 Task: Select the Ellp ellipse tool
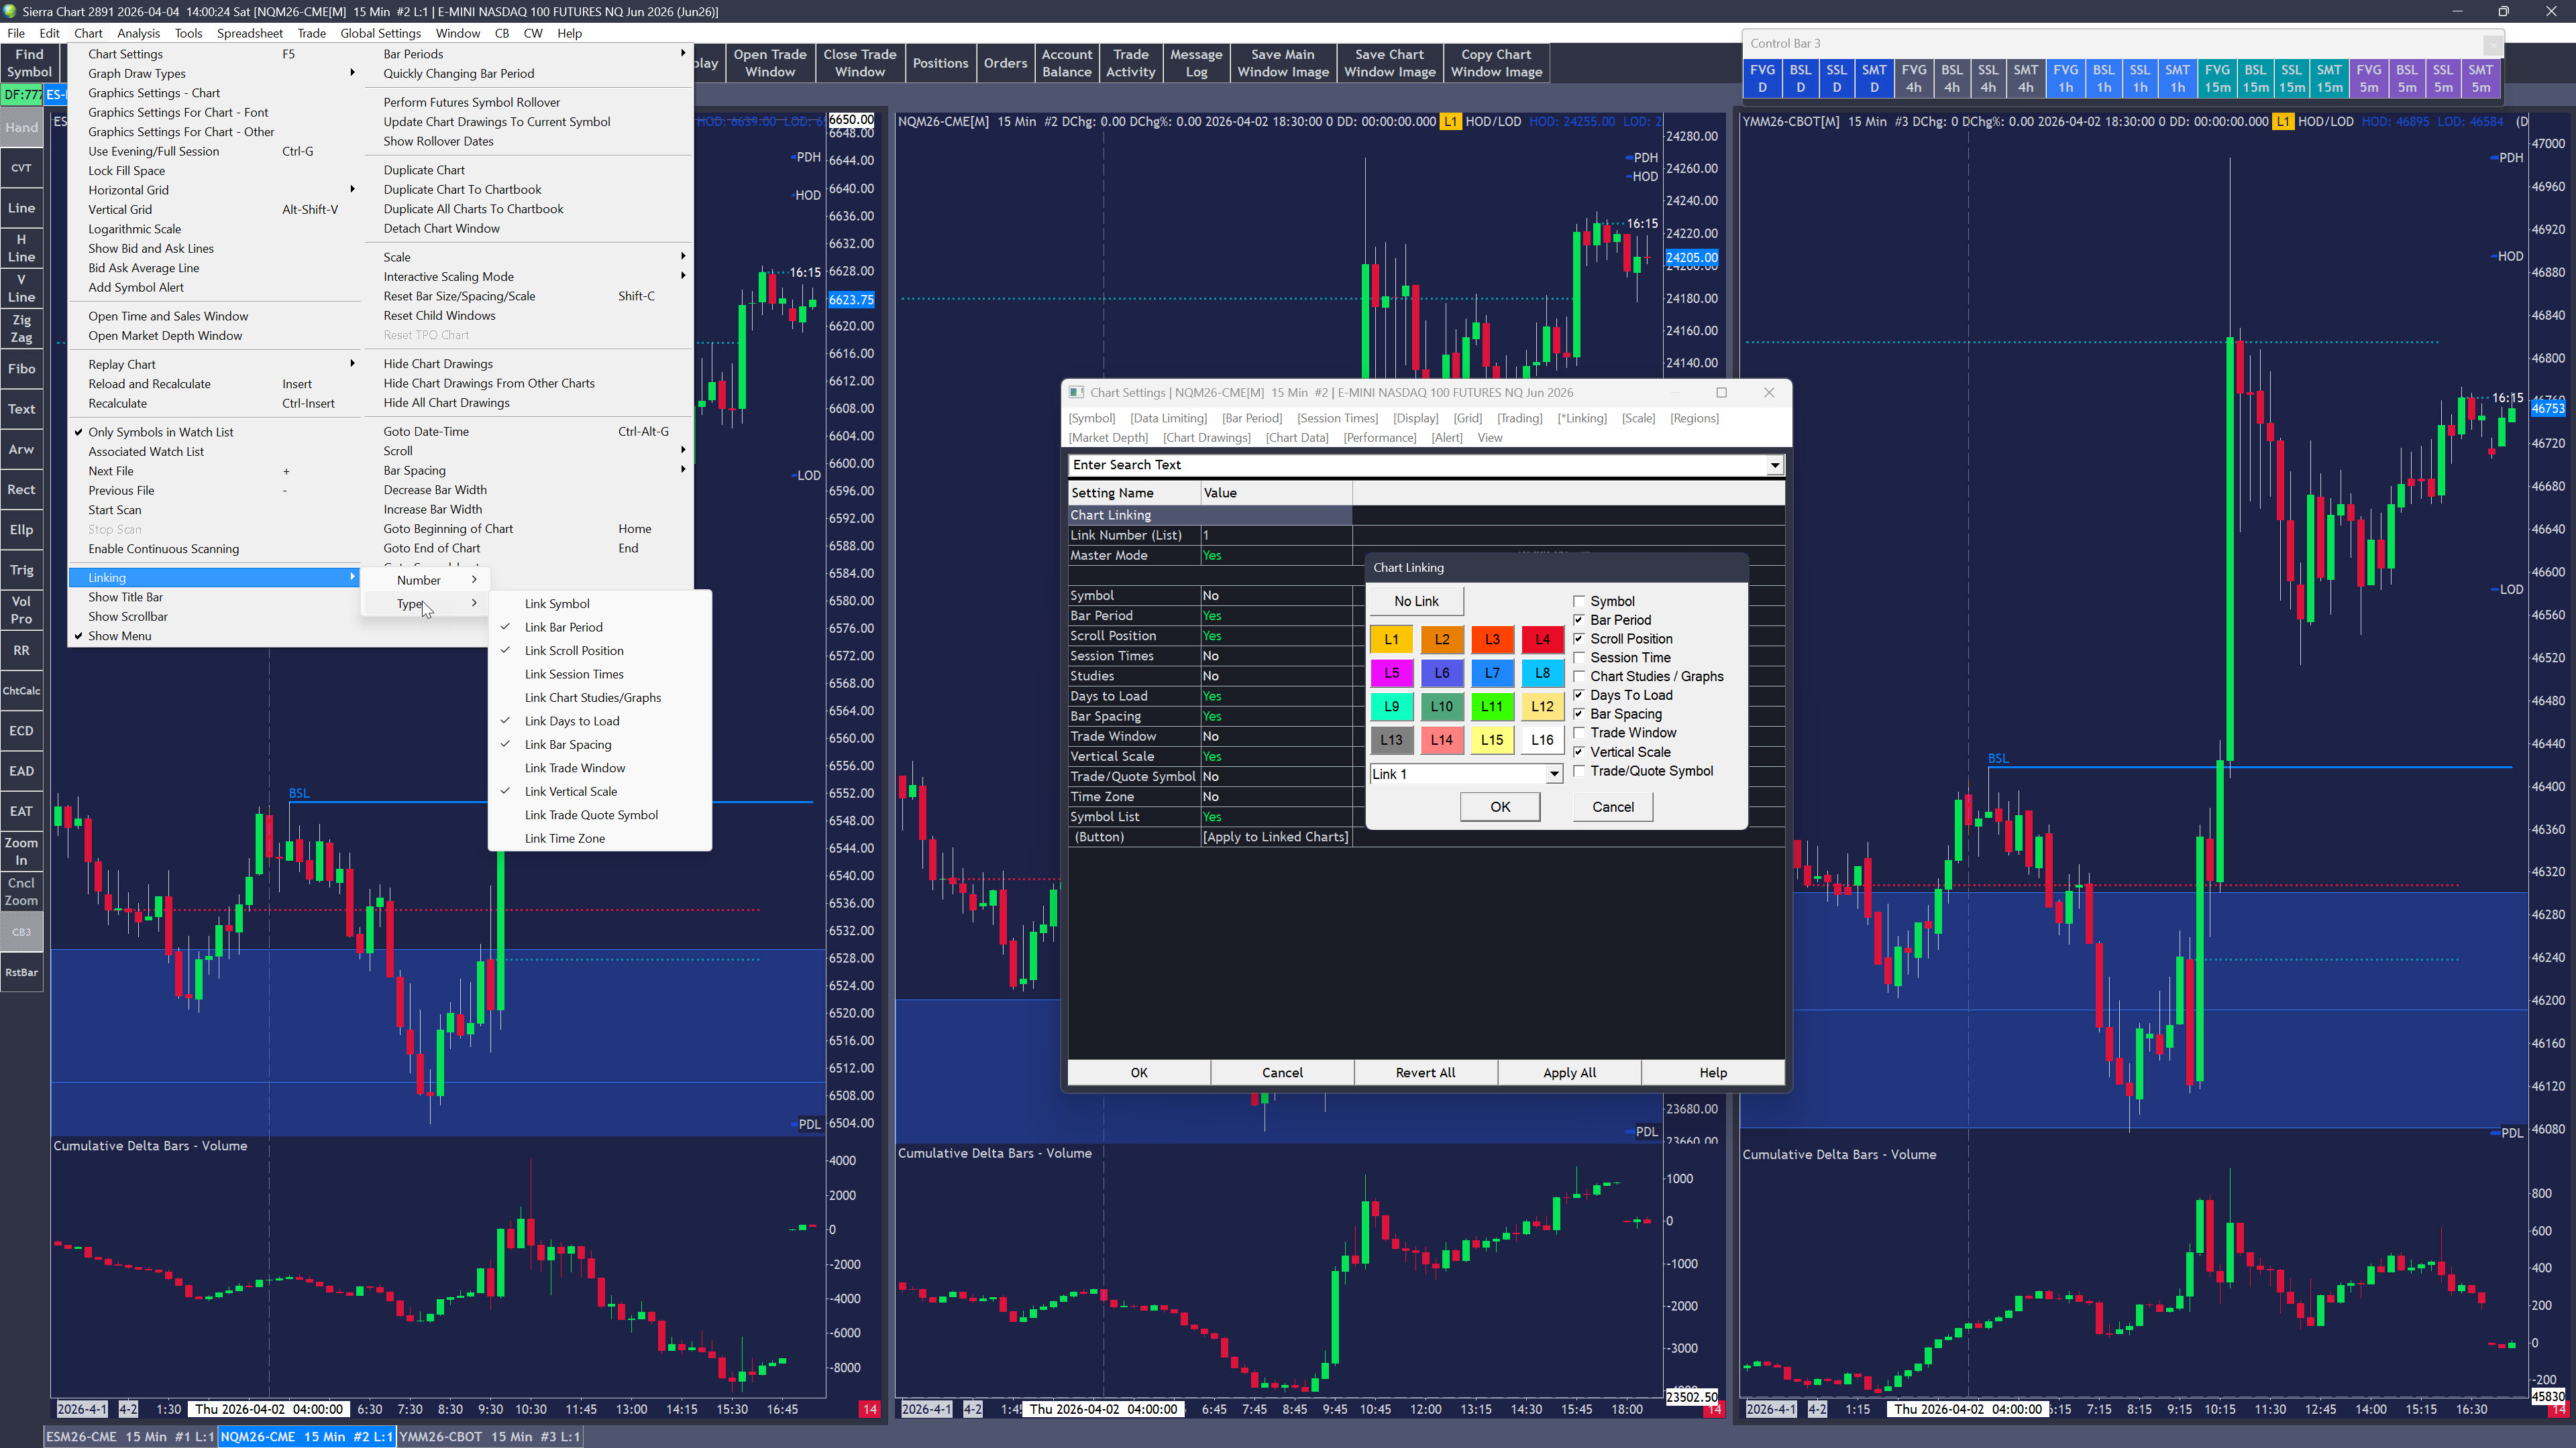point(21,530)
